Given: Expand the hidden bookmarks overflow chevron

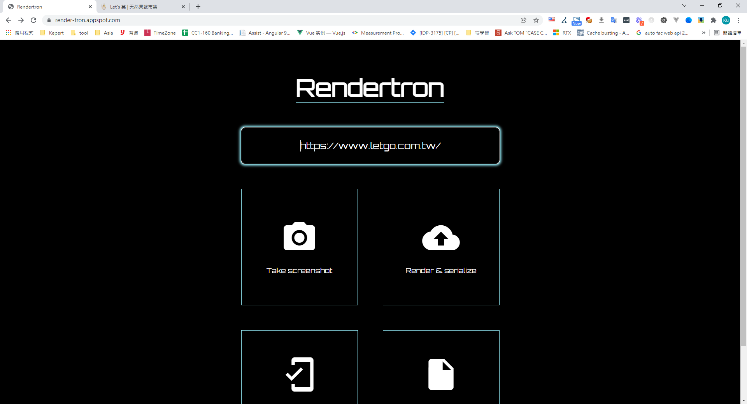Looking at the screenshot, I should (703, 33).
